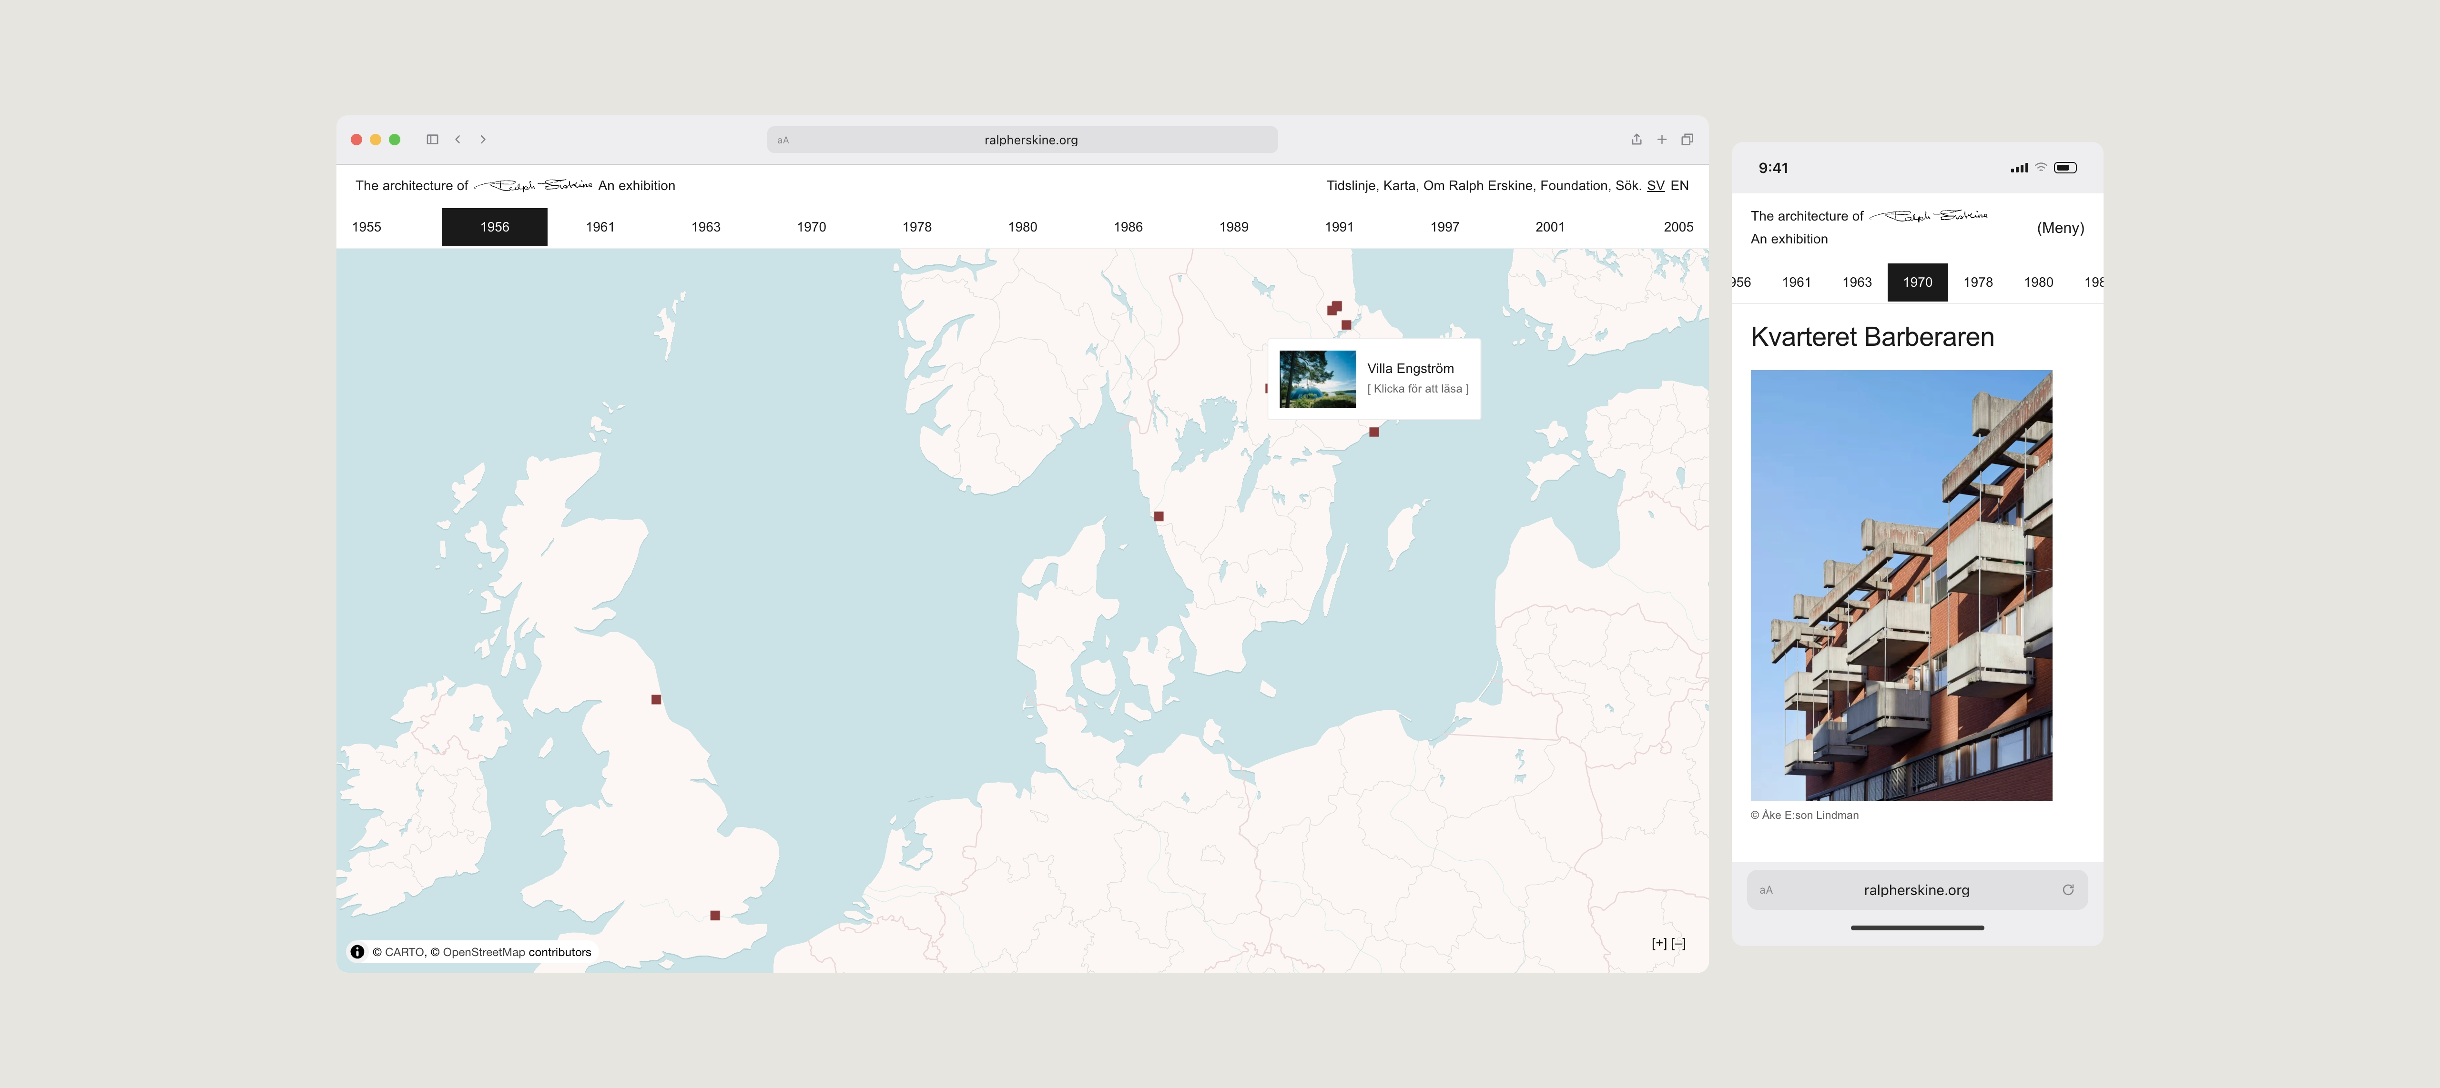This screenshot has width=2440, height=1088.
Task: Open a new tab with plus icon
Action: [x=1661, y=139]
